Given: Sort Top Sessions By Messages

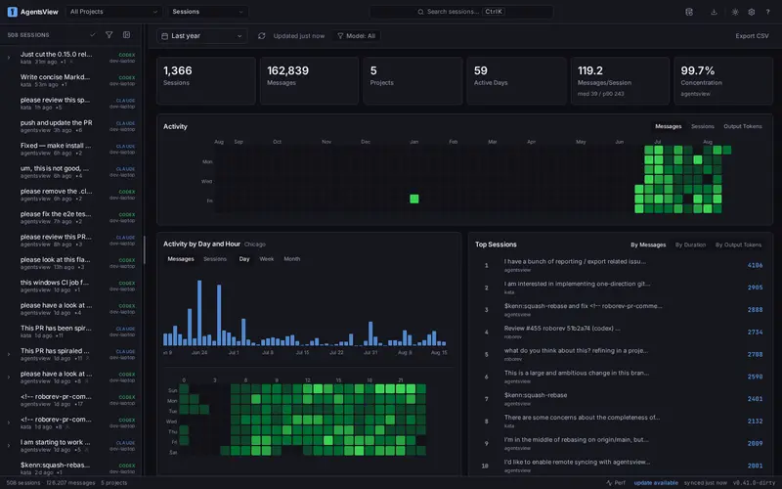Looking at the screenshot, I should coord(648,245).
